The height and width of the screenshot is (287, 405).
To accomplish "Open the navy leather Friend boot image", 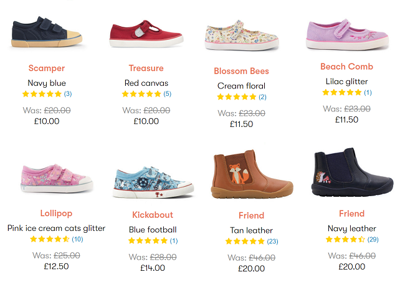I will tap(352, 172).
